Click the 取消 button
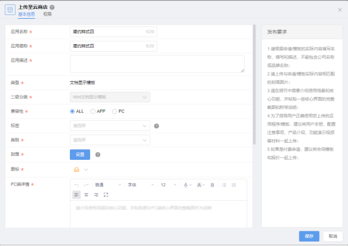348x246 pixels. (333, 236)
